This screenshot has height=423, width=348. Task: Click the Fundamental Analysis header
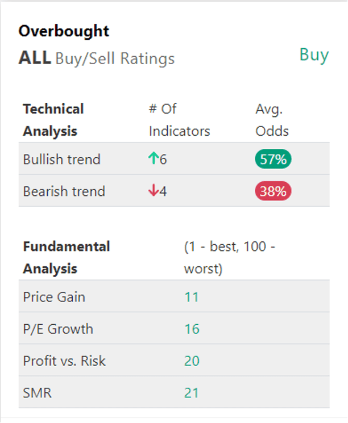pyautogui.click(x=67, y=258)
